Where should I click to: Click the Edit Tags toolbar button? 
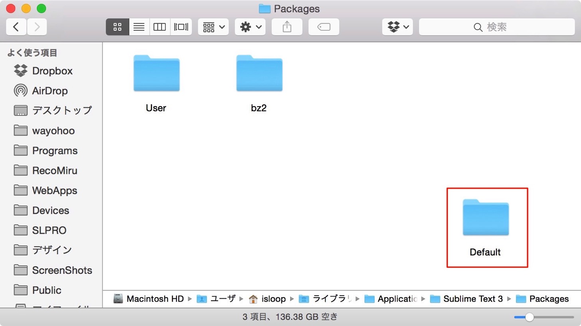pyautogui.click(x=324, y=27)
